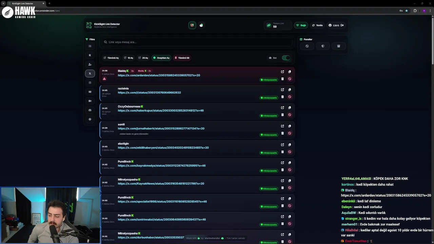This screenshot has height=244, width=434.
Task: Select the YouTube filter icon in sidebar
Action: (90, 92)
